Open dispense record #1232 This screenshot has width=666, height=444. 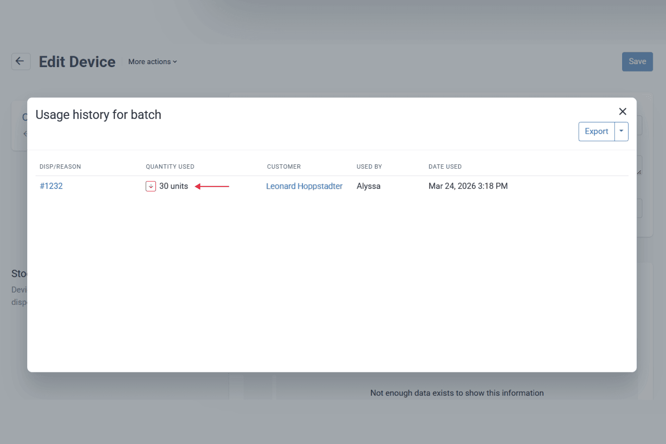(51, 186)
